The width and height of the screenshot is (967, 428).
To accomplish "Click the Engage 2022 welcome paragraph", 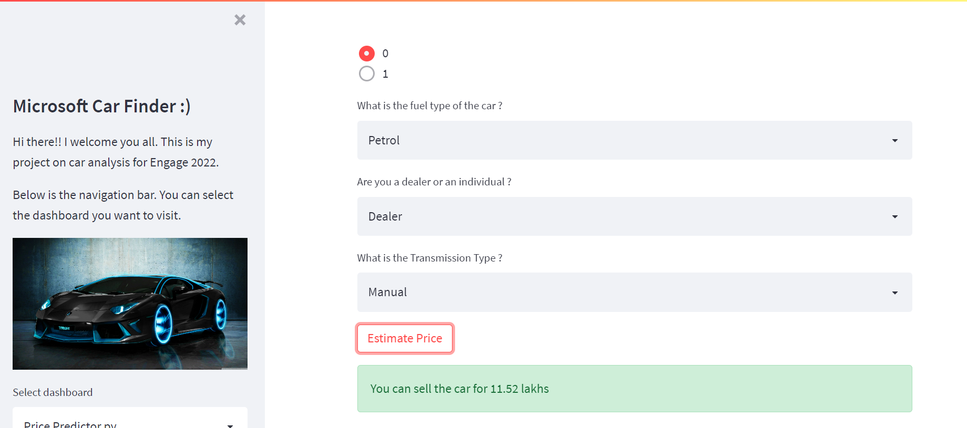I will (x=116, y=152).
